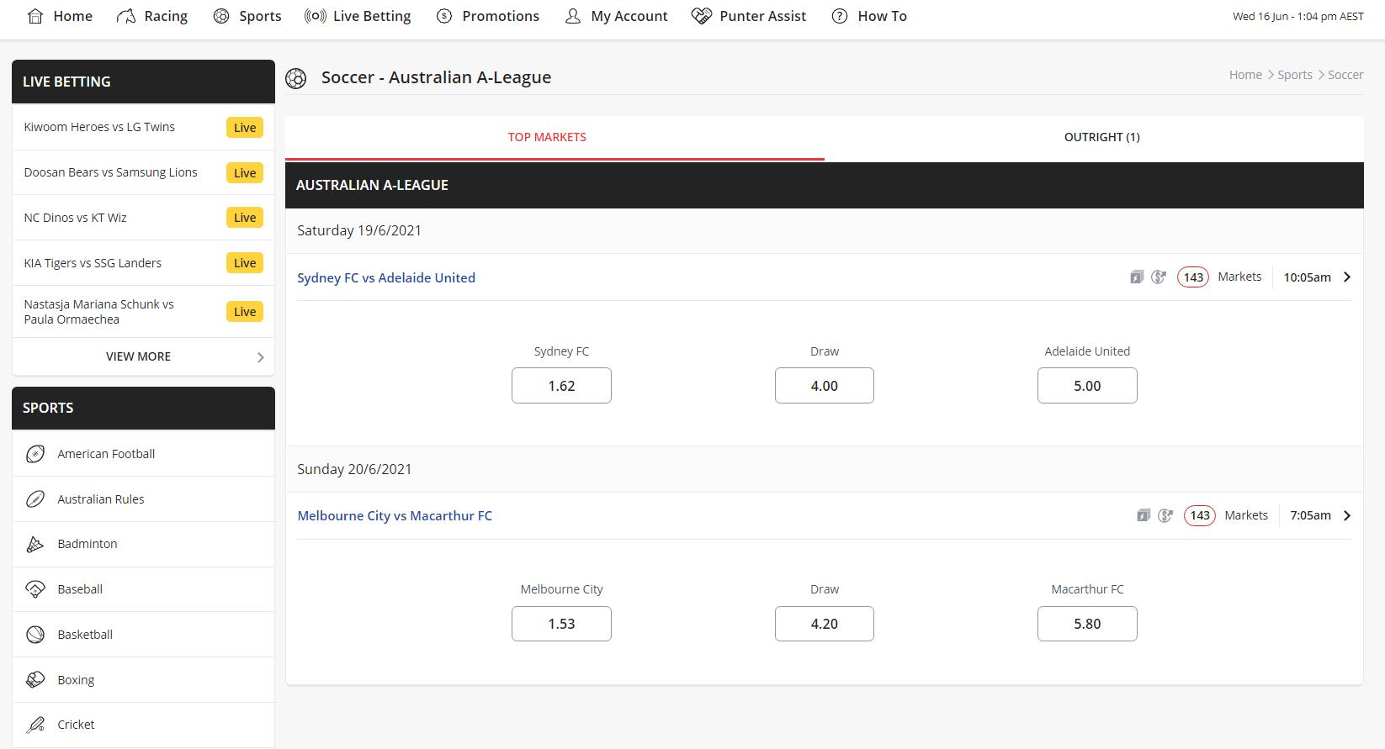Select the Top Markets tab
The image size is (1385, 749).
click(x=547, y=137)
